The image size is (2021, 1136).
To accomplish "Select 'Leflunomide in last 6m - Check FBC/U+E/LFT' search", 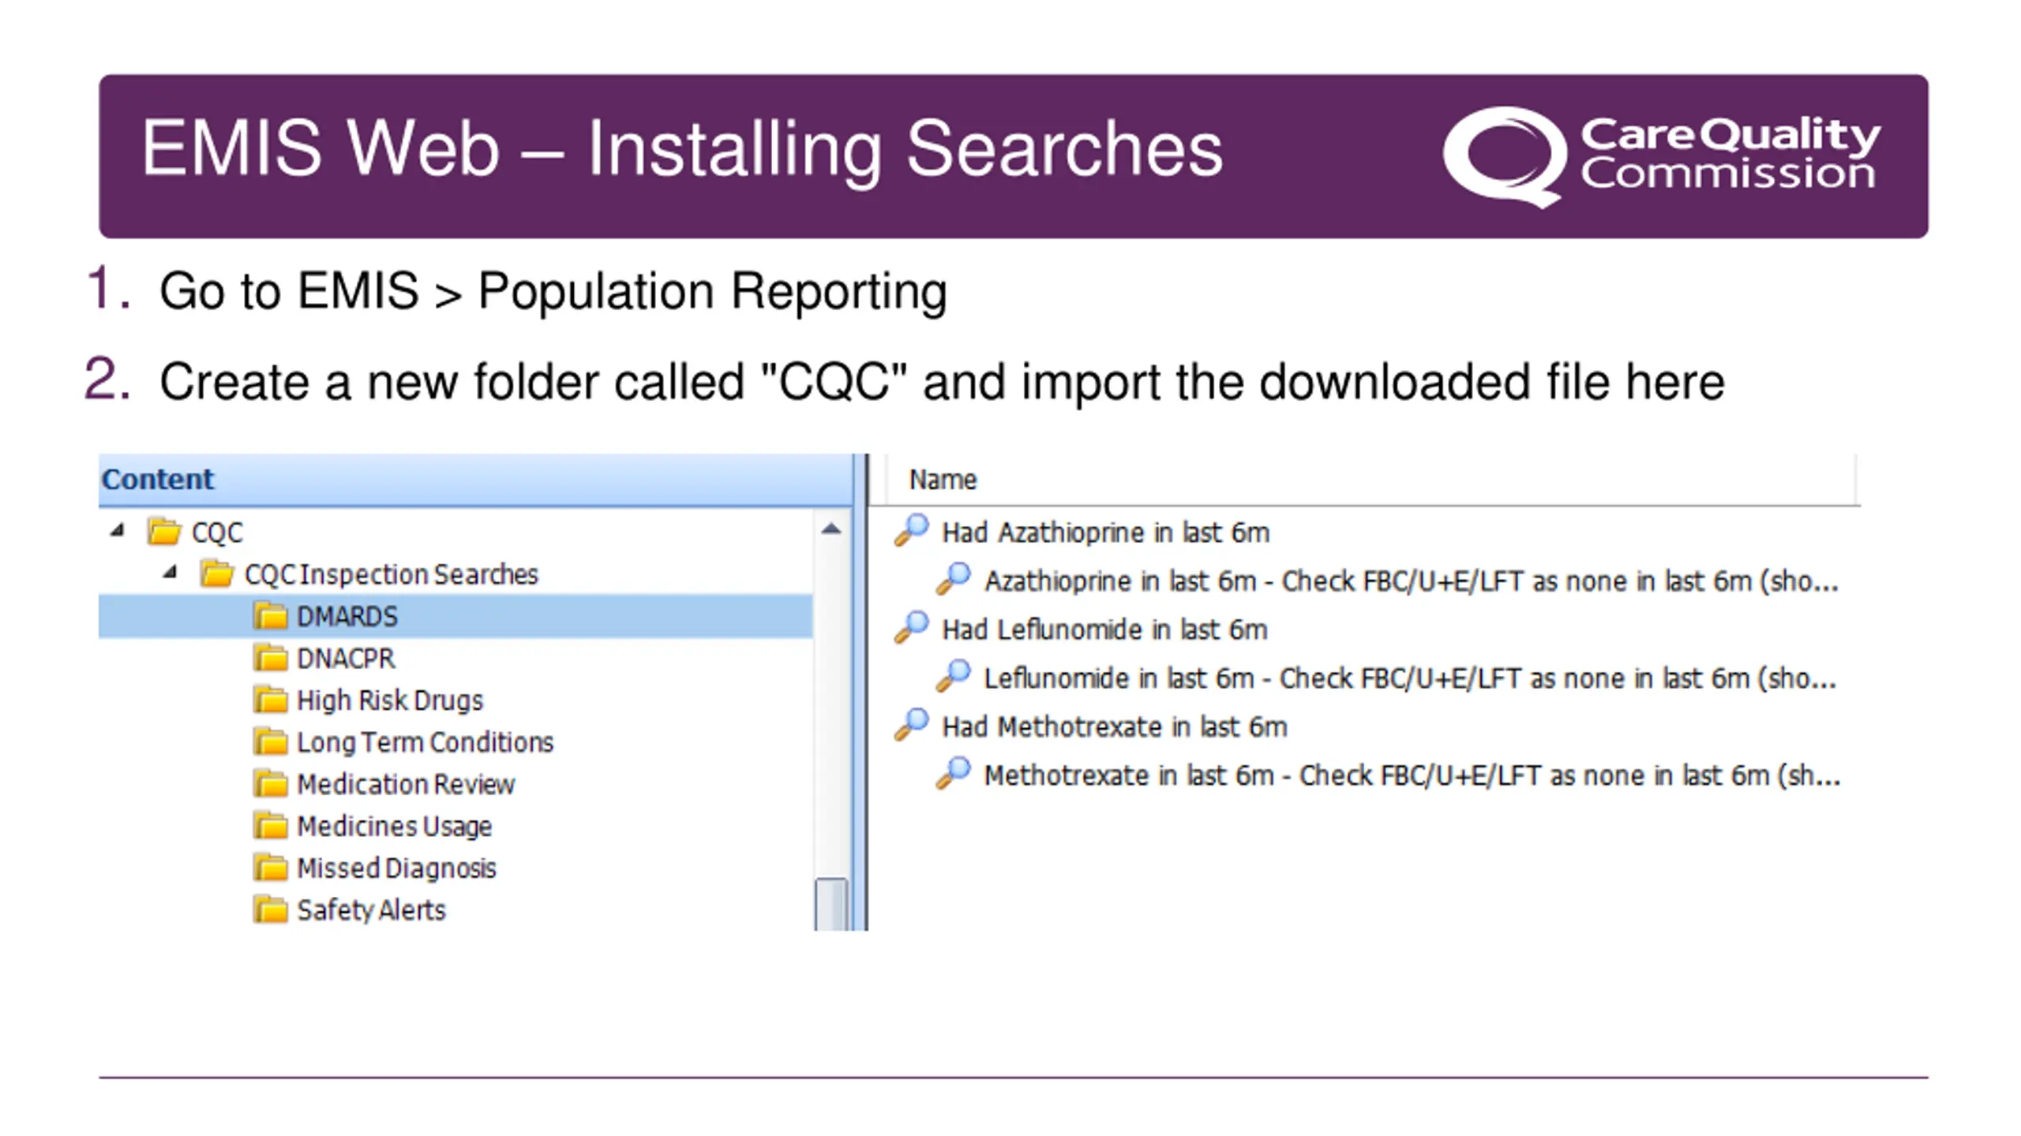I will [1410, 678].
